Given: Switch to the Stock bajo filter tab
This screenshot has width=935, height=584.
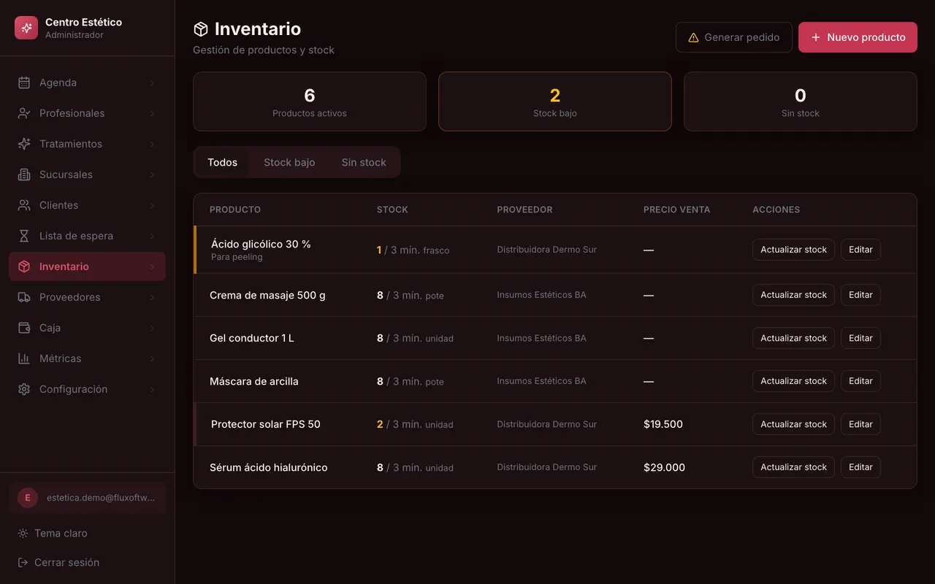Looking at the screenshot, I should coord(289,162).
